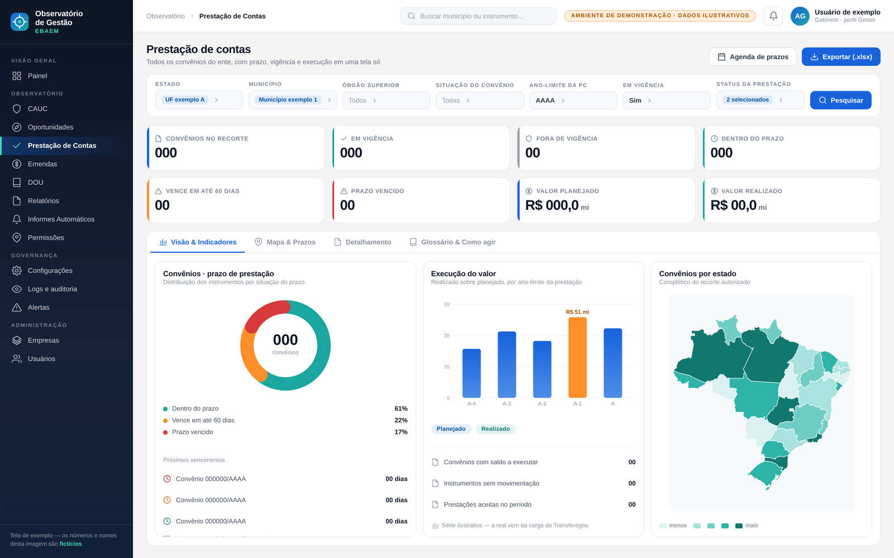
Task: Go to Oportunidades in sidebar
Action: 66,127
